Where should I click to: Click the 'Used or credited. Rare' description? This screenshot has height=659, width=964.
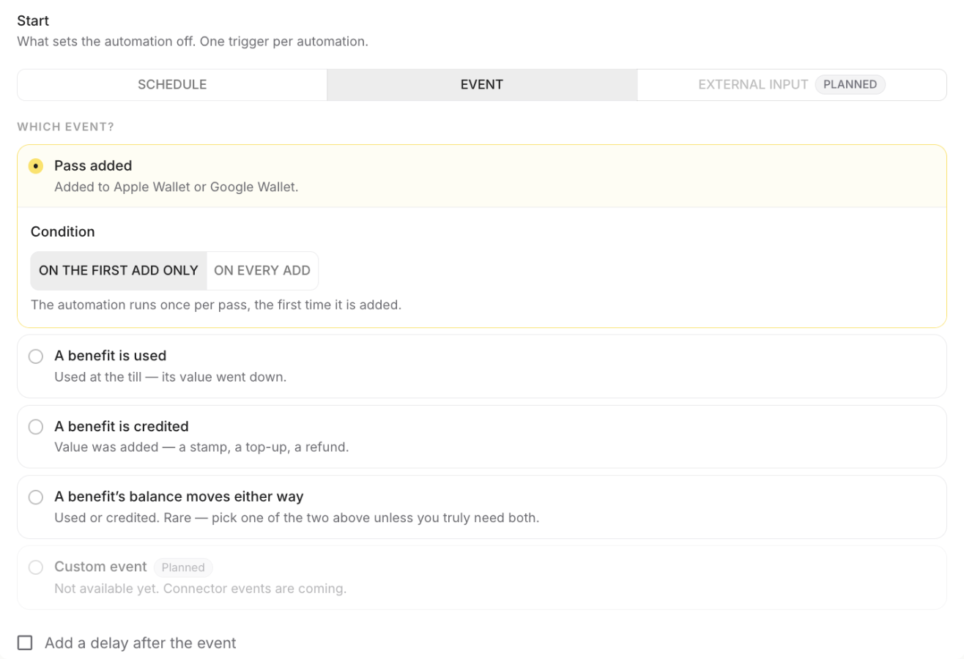pyautogui.click(x=297, y=518)
